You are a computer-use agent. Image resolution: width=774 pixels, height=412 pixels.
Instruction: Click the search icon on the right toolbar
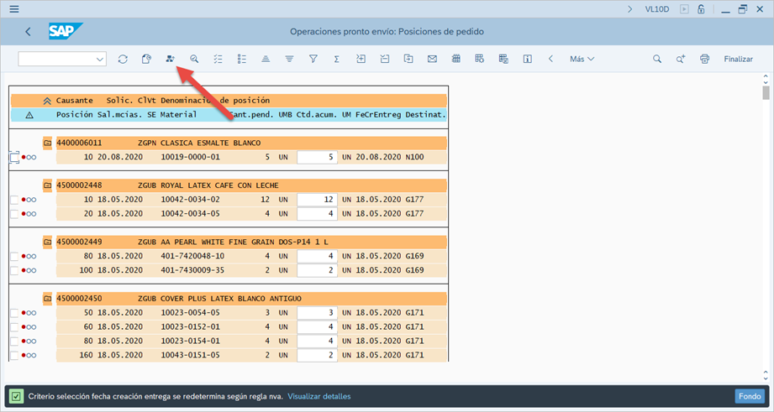click(x=657, y=59)
